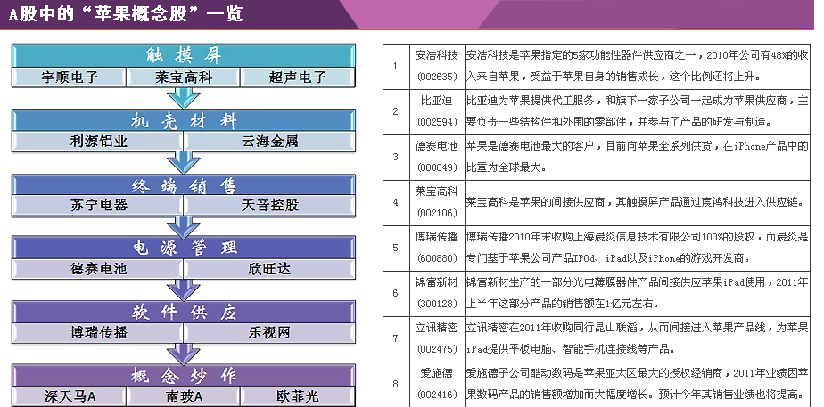Image resolution: width=824 pixels, height=407 pixels.
Task: Select 立讯精密 name in the table
Action: pos(437,327)
